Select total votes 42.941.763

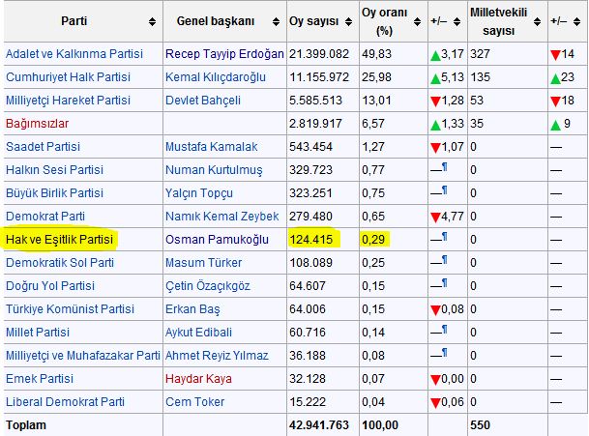coord(318,425)
